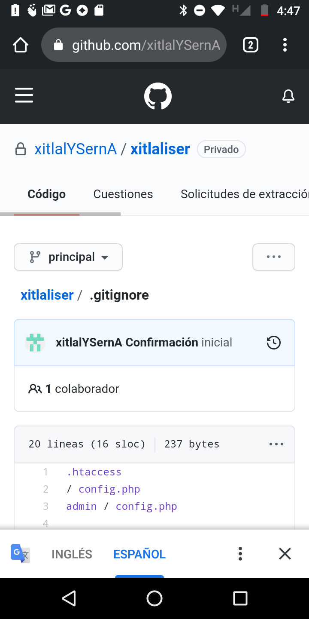Click the lock icon beside the repository name

[21, 149]
